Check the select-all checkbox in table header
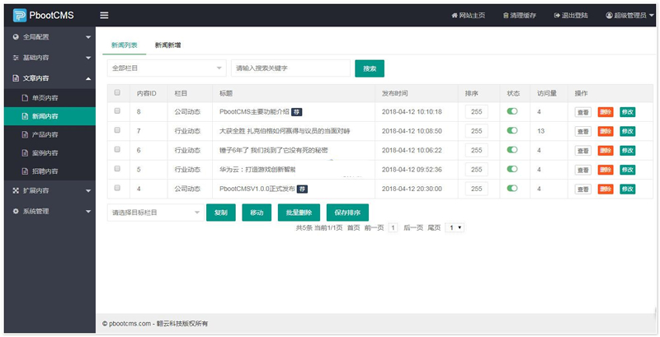Screen dimensions: 660x337 117,92
